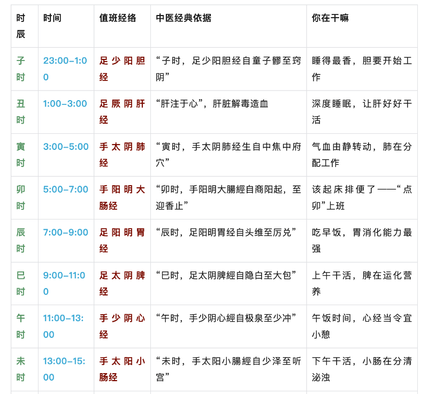
Task: Select the 手少阴心经 meridian cell
Action: coord(122,326)
